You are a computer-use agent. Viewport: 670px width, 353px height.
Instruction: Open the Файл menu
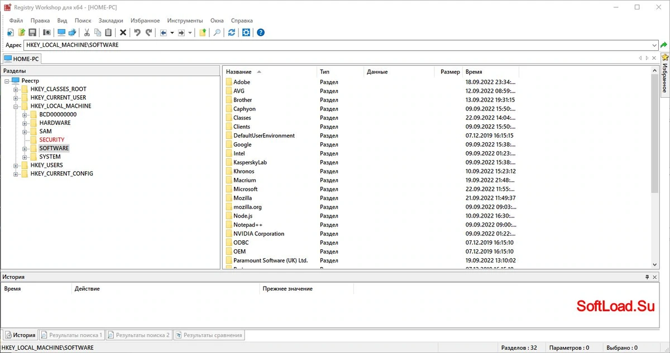point(16,21)
